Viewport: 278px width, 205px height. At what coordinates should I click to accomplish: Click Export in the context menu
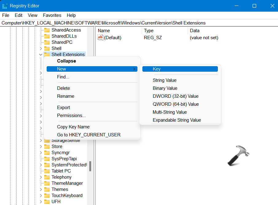coord(64,108)
